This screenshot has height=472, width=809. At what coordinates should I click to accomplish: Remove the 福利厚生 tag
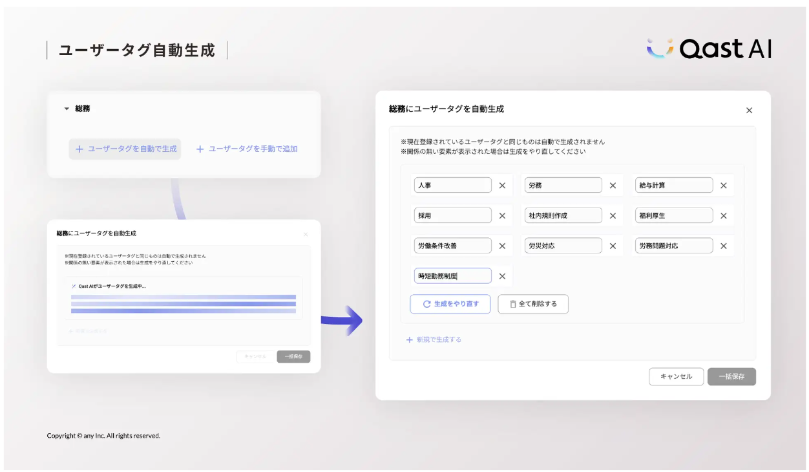[723, 215]
